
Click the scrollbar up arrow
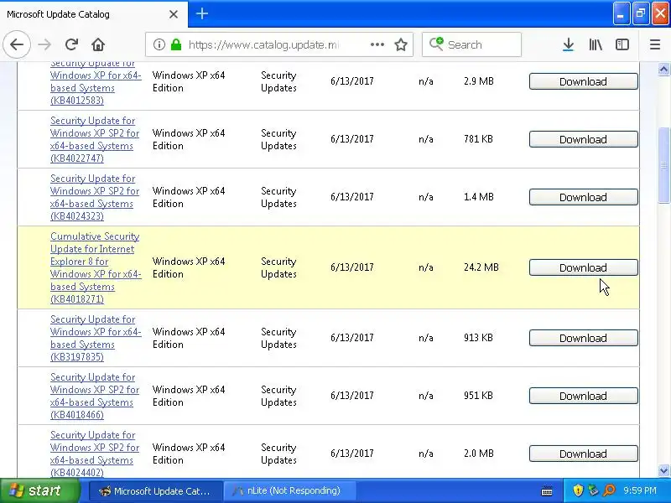pos(663,69)
